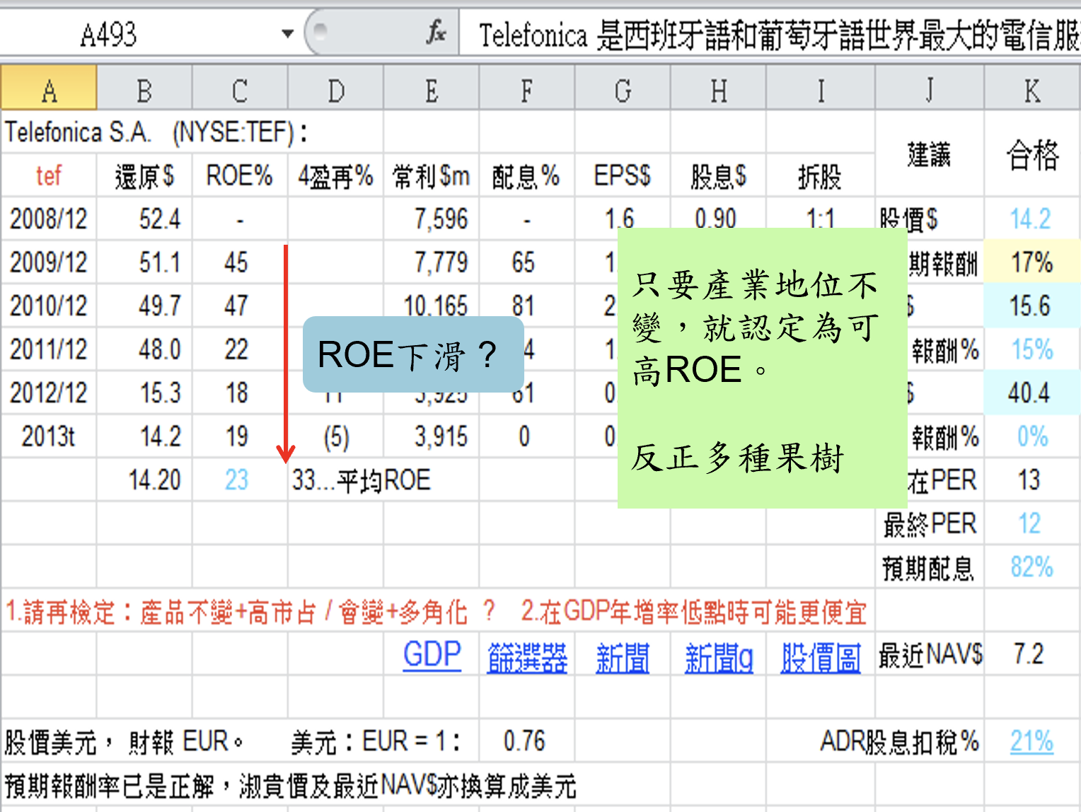Select column J header

coord(930,89)
